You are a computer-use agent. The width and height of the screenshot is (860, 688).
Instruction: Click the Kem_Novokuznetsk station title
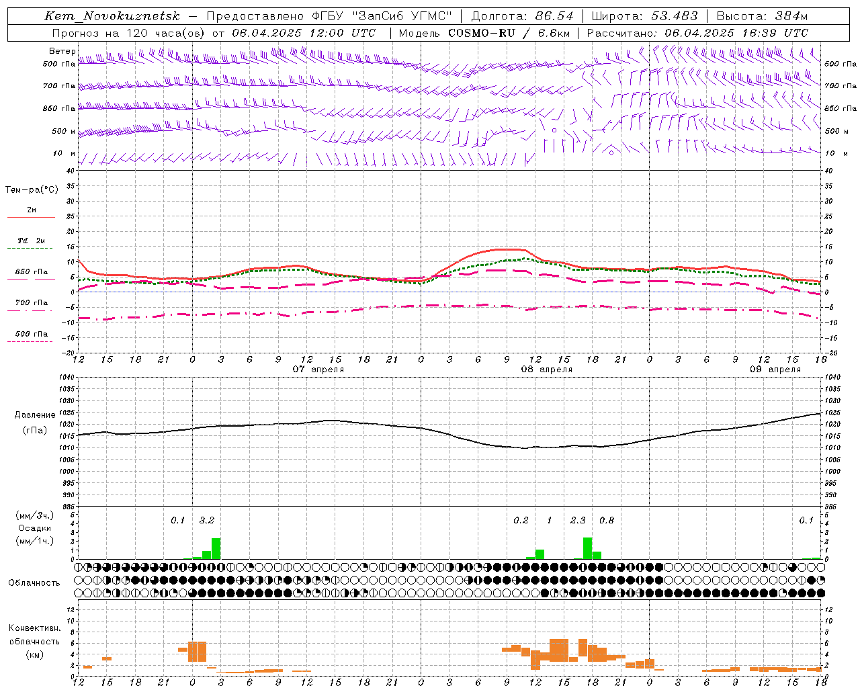(112, 16)
